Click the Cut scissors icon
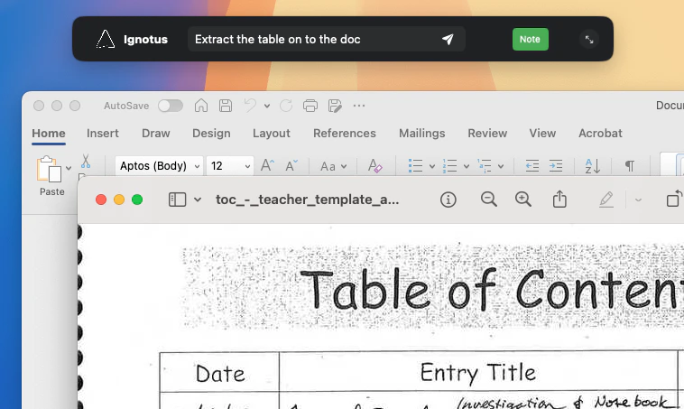This screenshot has width=684, height=409. pos(86,161)
